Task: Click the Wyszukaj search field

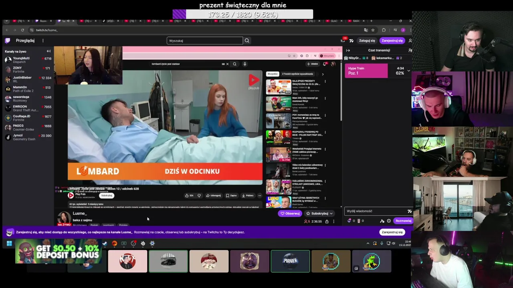Action: pyautogui.click(x=205, y=40)
